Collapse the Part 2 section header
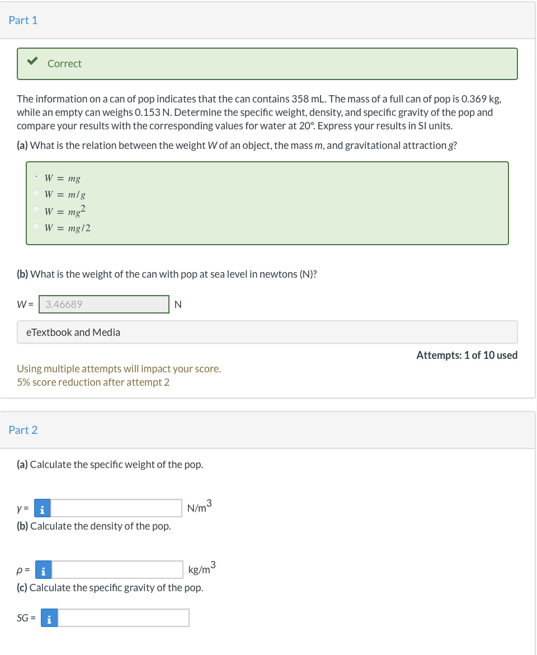 coord(23,430)
